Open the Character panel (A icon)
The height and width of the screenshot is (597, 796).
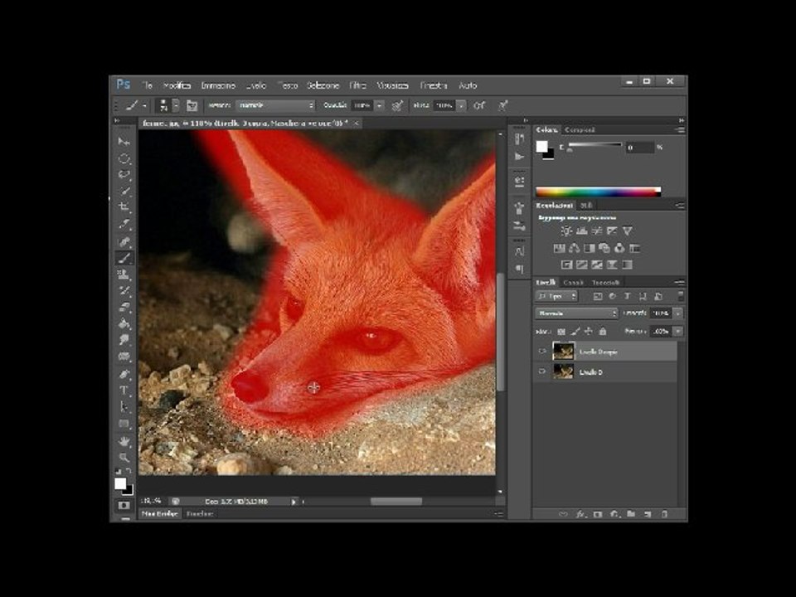[519, 251]
